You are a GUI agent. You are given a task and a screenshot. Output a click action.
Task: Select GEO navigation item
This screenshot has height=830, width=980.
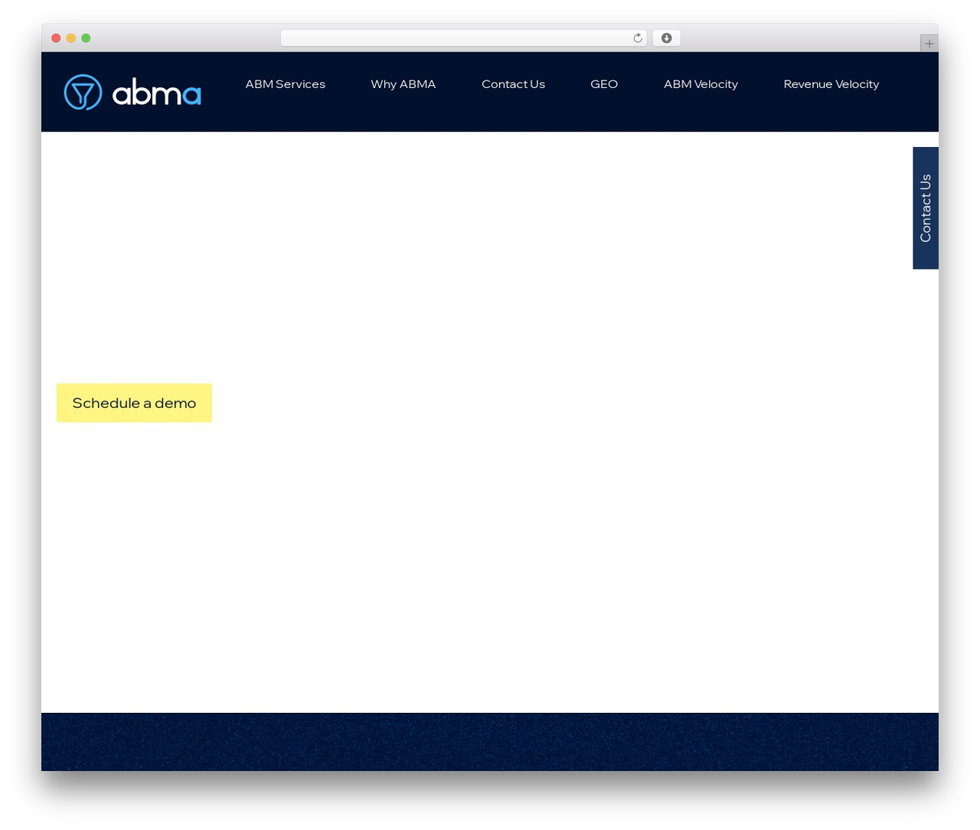tap(604, 84)
